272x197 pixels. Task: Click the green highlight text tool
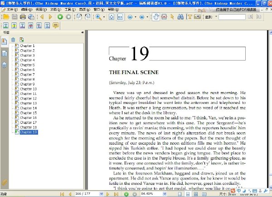6,26
